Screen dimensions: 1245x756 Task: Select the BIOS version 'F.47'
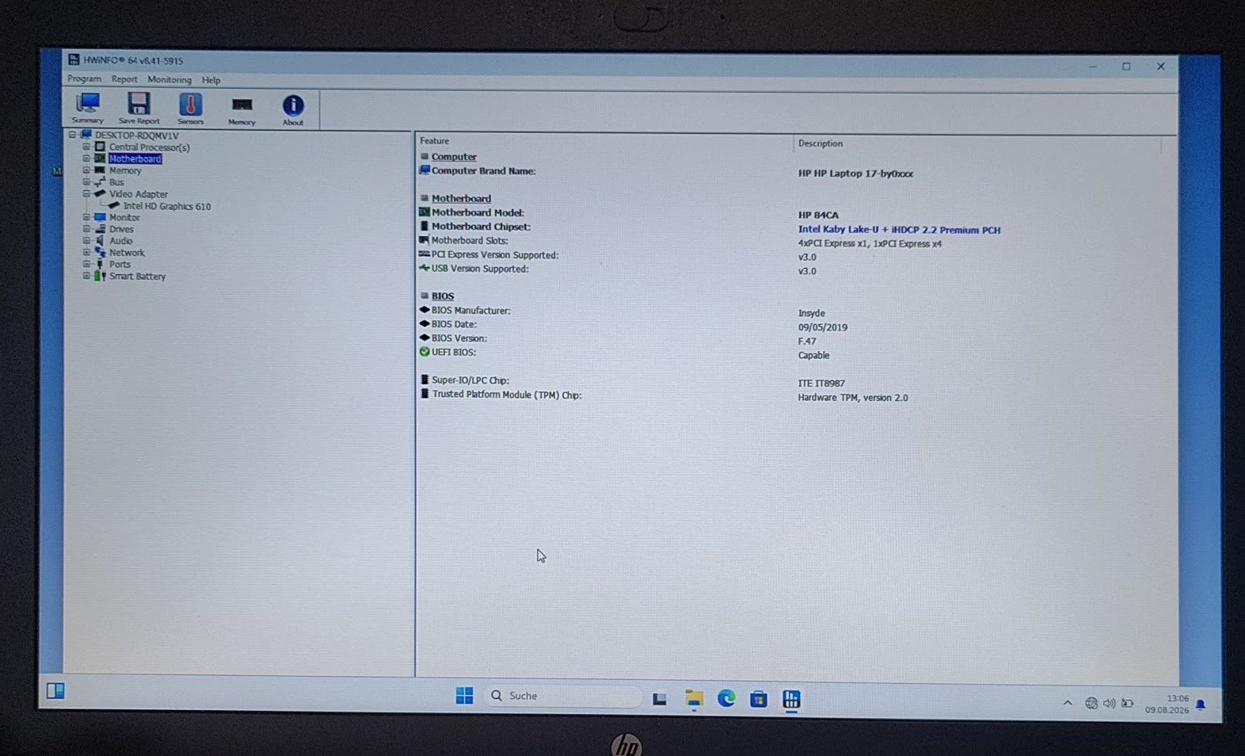[x=807, y=342]
